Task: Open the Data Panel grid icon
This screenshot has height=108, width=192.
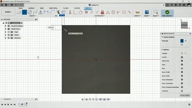Action: pyautogui.click(x=2, y=5)
